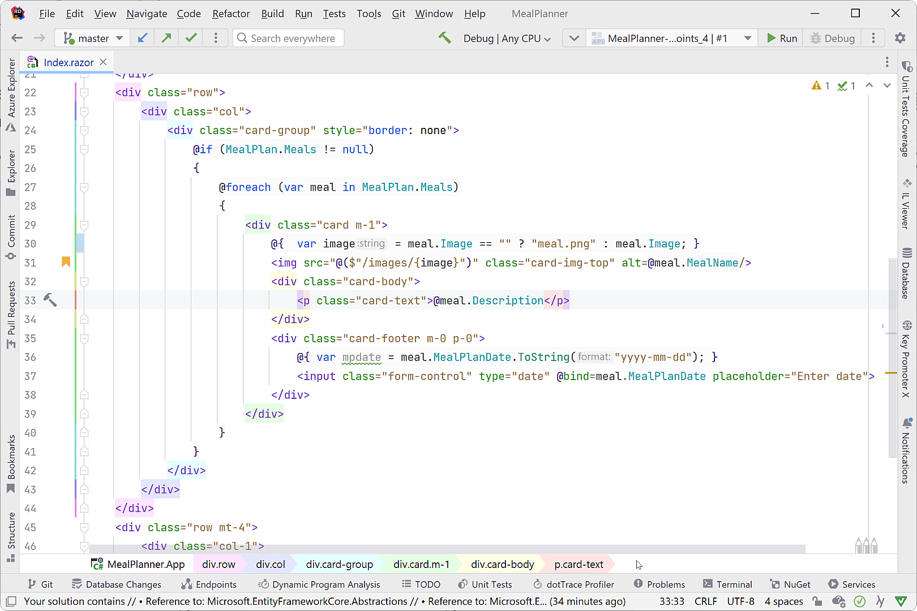Toggle the code fold at line 29
The image size is (917, 611).
84,225
